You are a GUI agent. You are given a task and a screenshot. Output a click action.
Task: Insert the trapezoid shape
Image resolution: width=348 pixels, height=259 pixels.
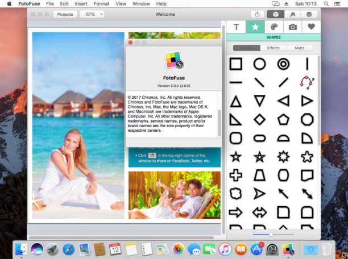[x=259, y=175]
